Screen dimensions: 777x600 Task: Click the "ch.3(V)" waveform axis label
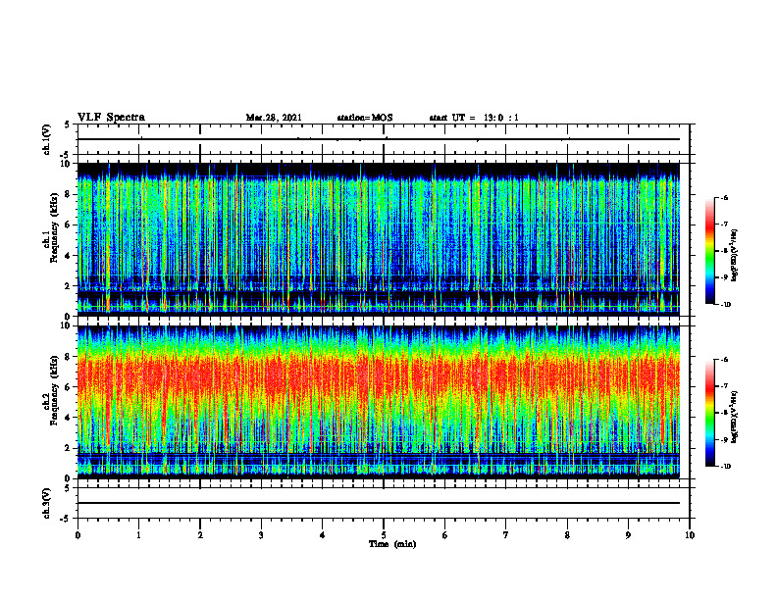(x=47, y=503)
